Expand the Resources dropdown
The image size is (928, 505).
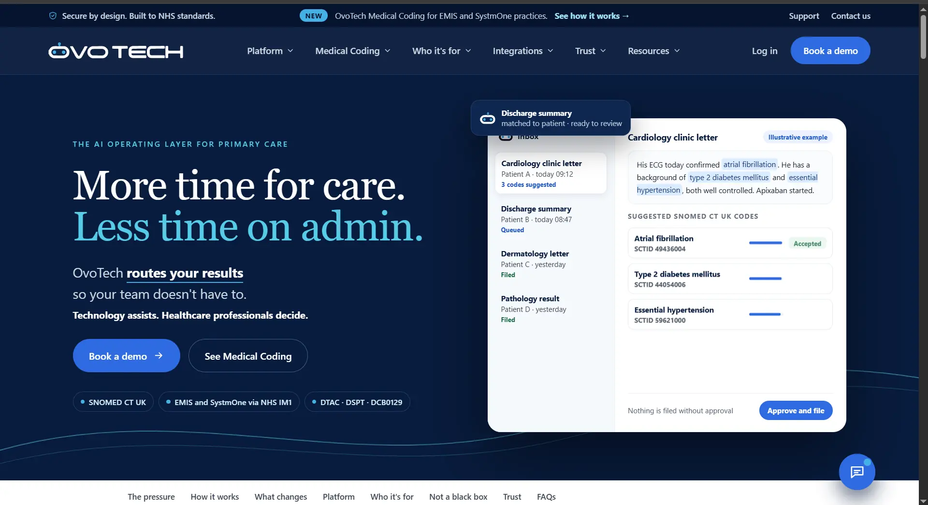pyautogui.click(x=654, y=51)
